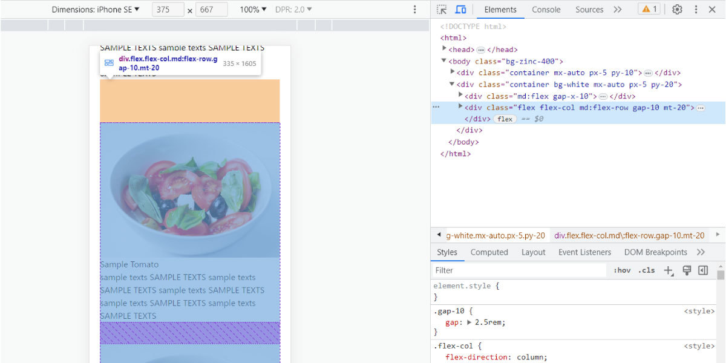Click the Styles pane scrollbar thumb

[x=721, y=273]
